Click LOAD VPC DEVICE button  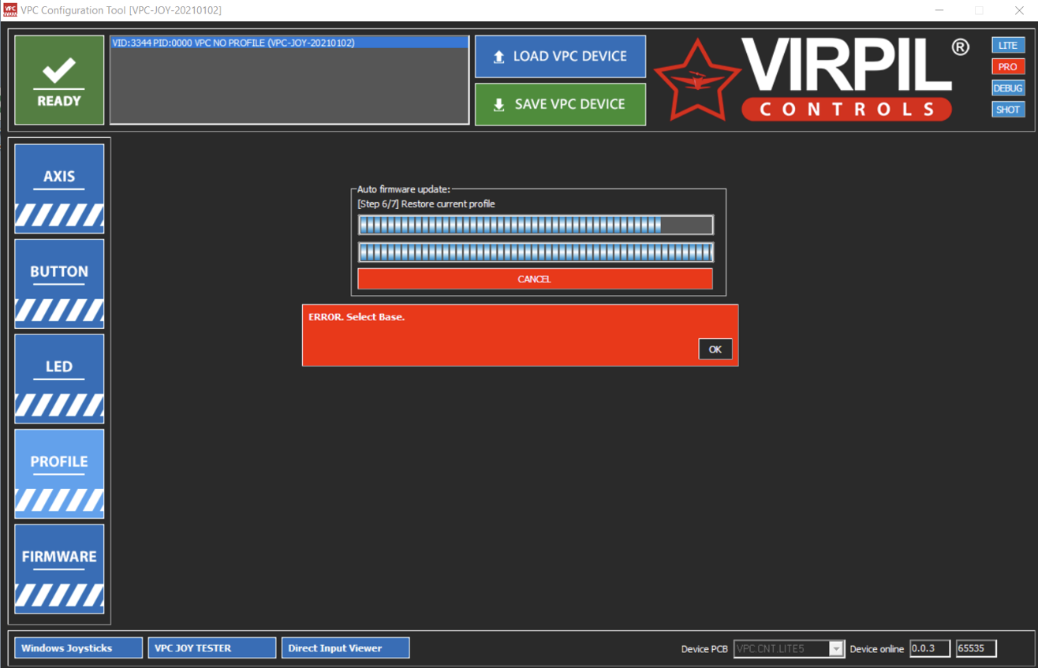[560, 57]
